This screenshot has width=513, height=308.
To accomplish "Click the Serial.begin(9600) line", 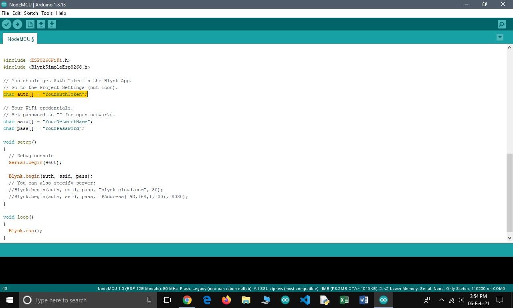I will (35, 162).
